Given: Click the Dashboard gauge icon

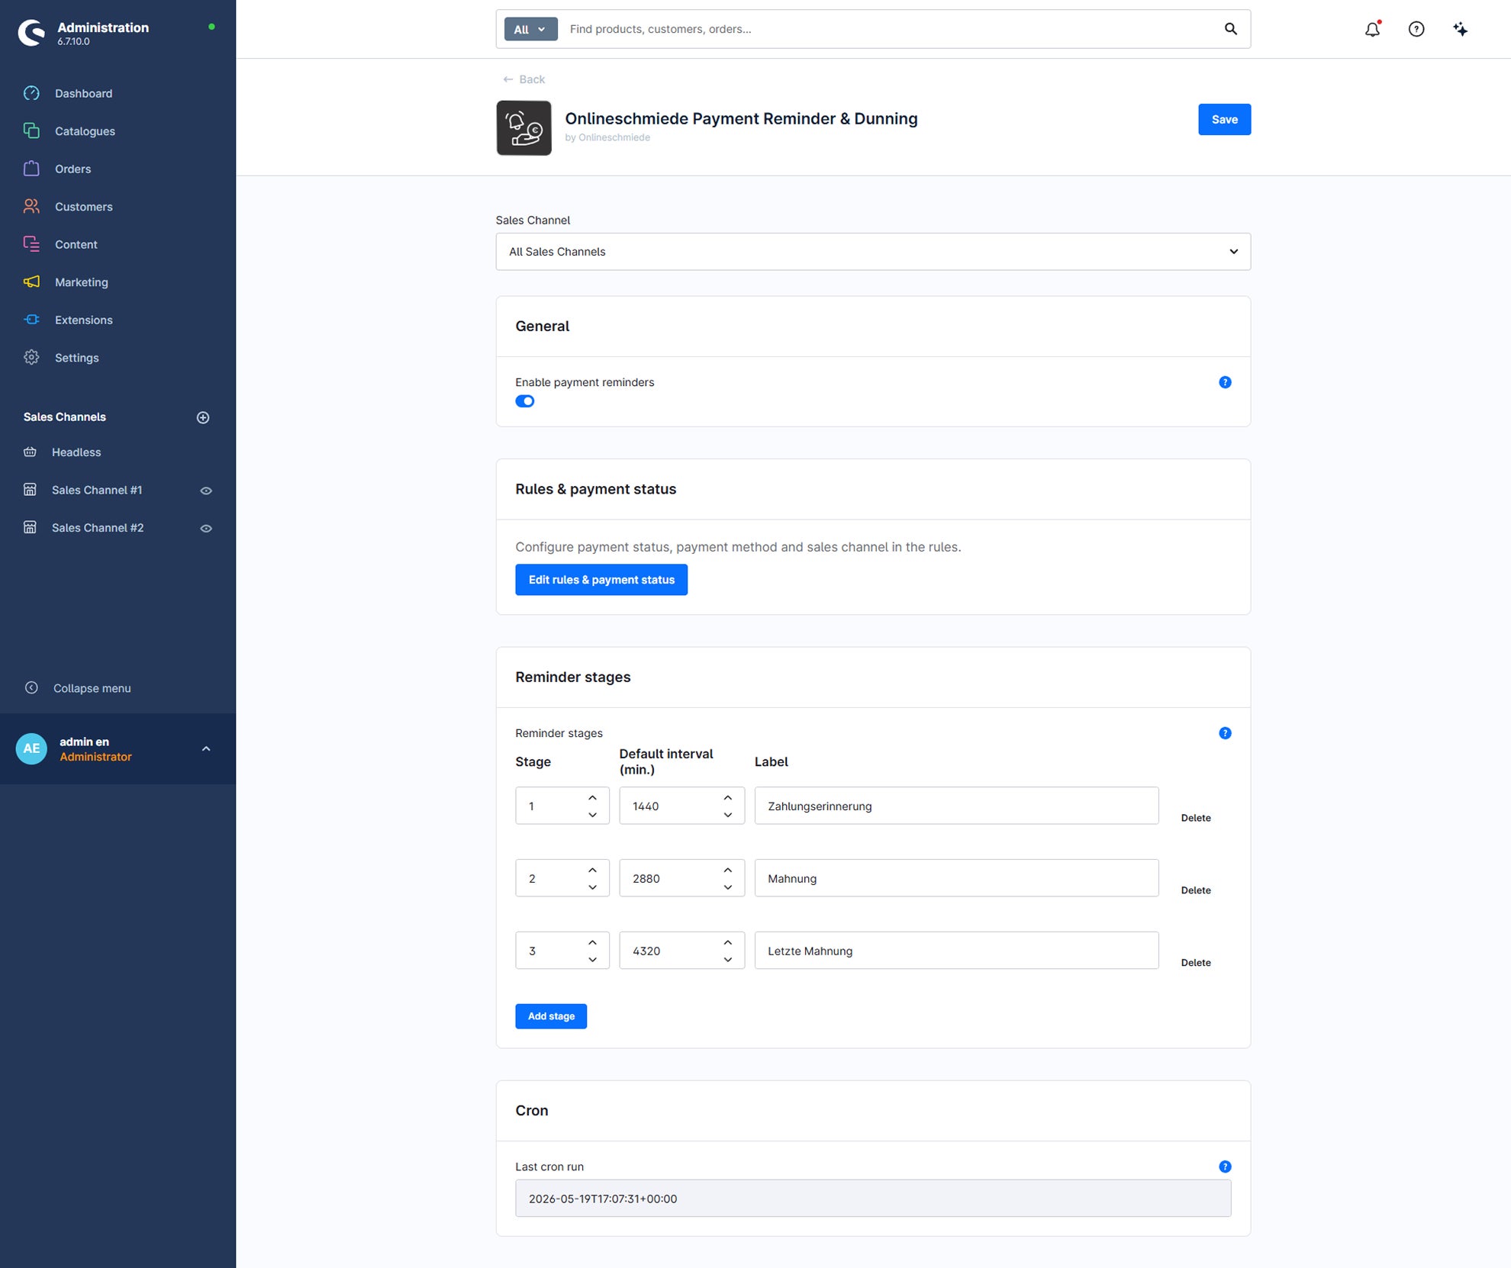Looking at the screenshot, I should coord(31,93).
